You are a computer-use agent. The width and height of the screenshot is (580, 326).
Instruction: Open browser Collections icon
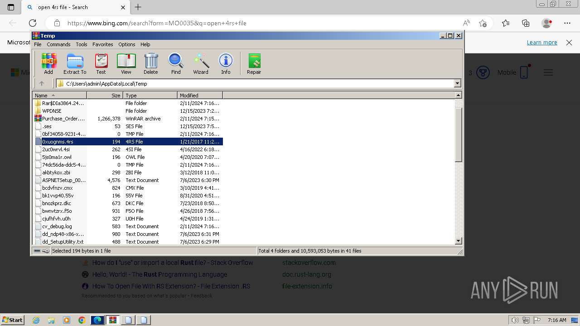point(526,23)
